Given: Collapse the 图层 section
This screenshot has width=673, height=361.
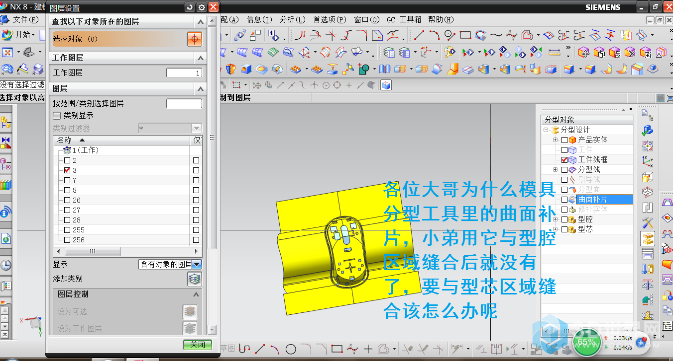Looking at the screenshot, I should tap(200, 89).
